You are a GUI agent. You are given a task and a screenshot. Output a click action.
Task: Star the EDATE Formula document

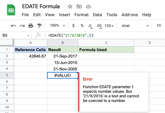(x=70, y=7)
